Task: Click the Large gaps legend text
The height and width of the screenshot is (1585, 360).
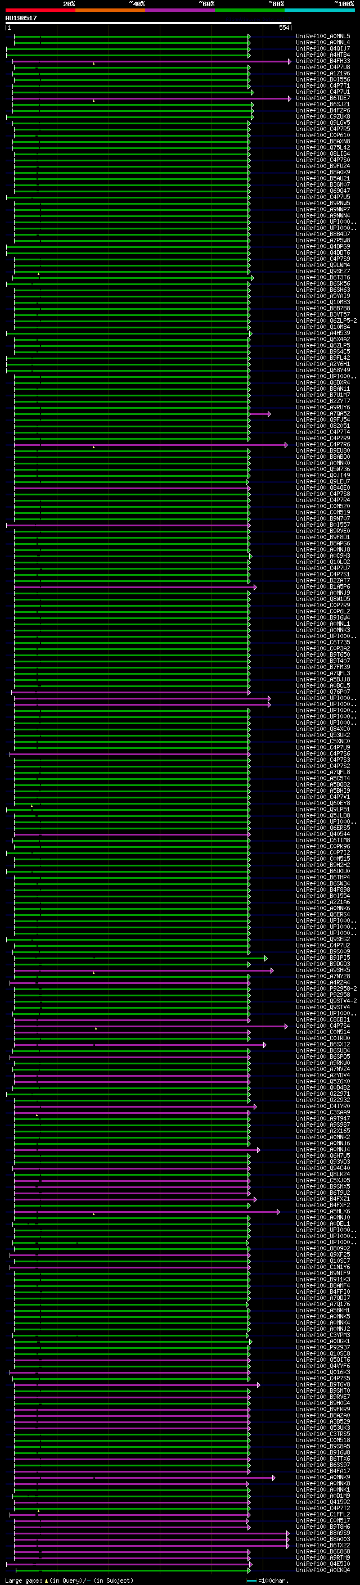Action: [x=69, y=1580]
